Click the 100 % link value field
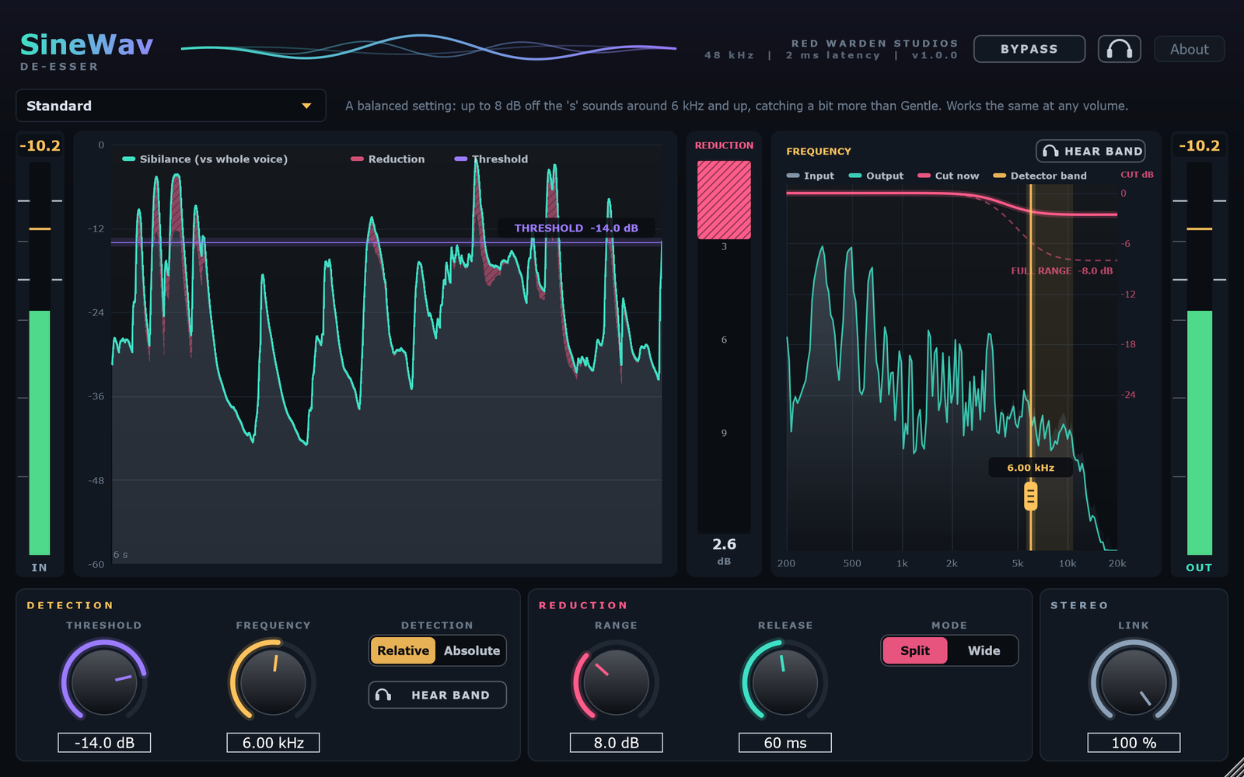 coord(1134,743)
